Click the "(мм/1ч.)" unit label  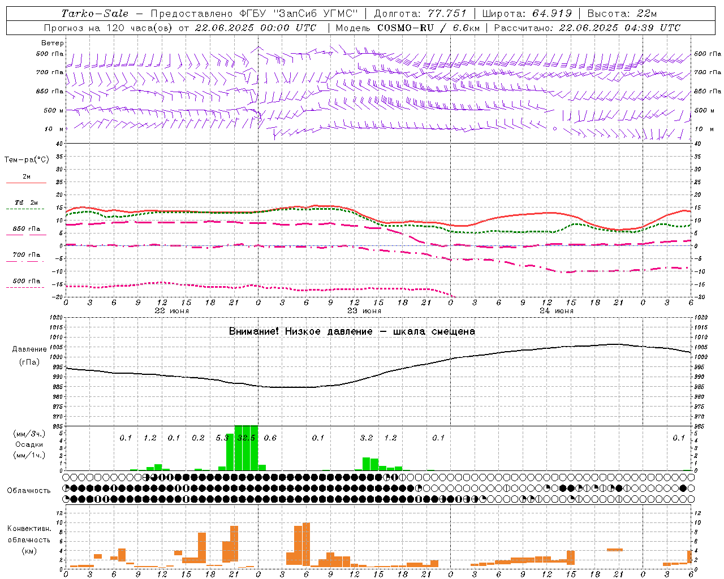29,455
